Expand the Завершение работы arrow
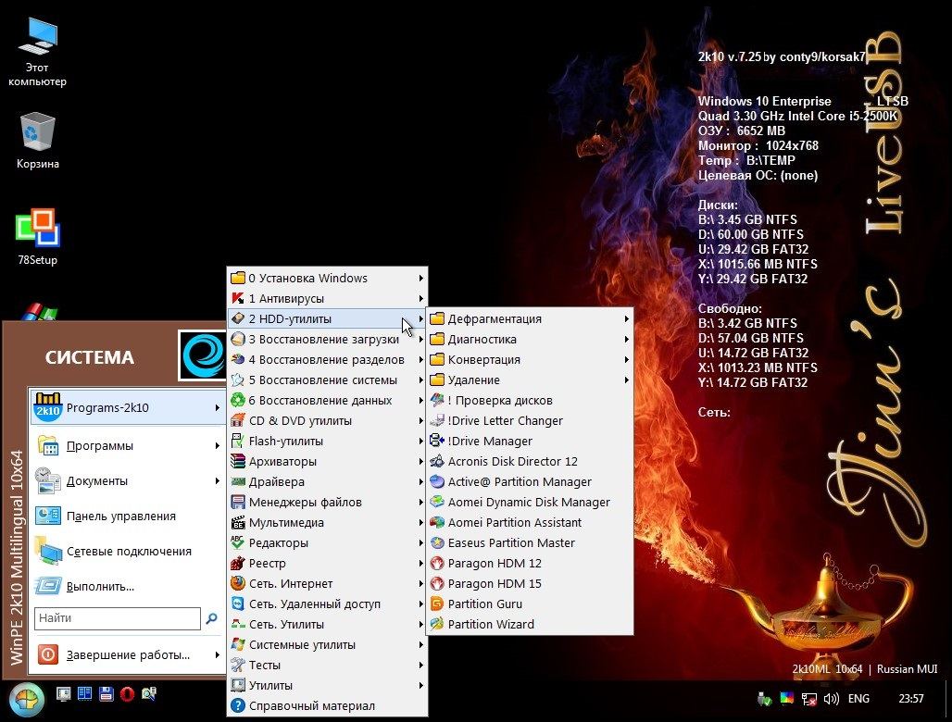This screenshot has height=722, width=952. coord(216,654)
